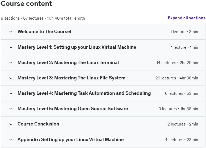Screen dimensions: 206x148
Task: Expand chevron for Mastery Level 4 section
Action: click(x=11, y=93)
